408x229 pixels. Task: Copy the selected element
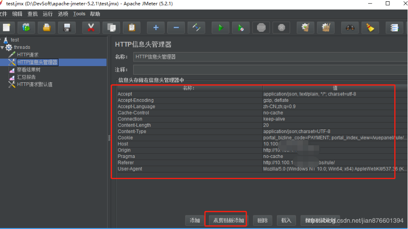click(x=112, y=28)
